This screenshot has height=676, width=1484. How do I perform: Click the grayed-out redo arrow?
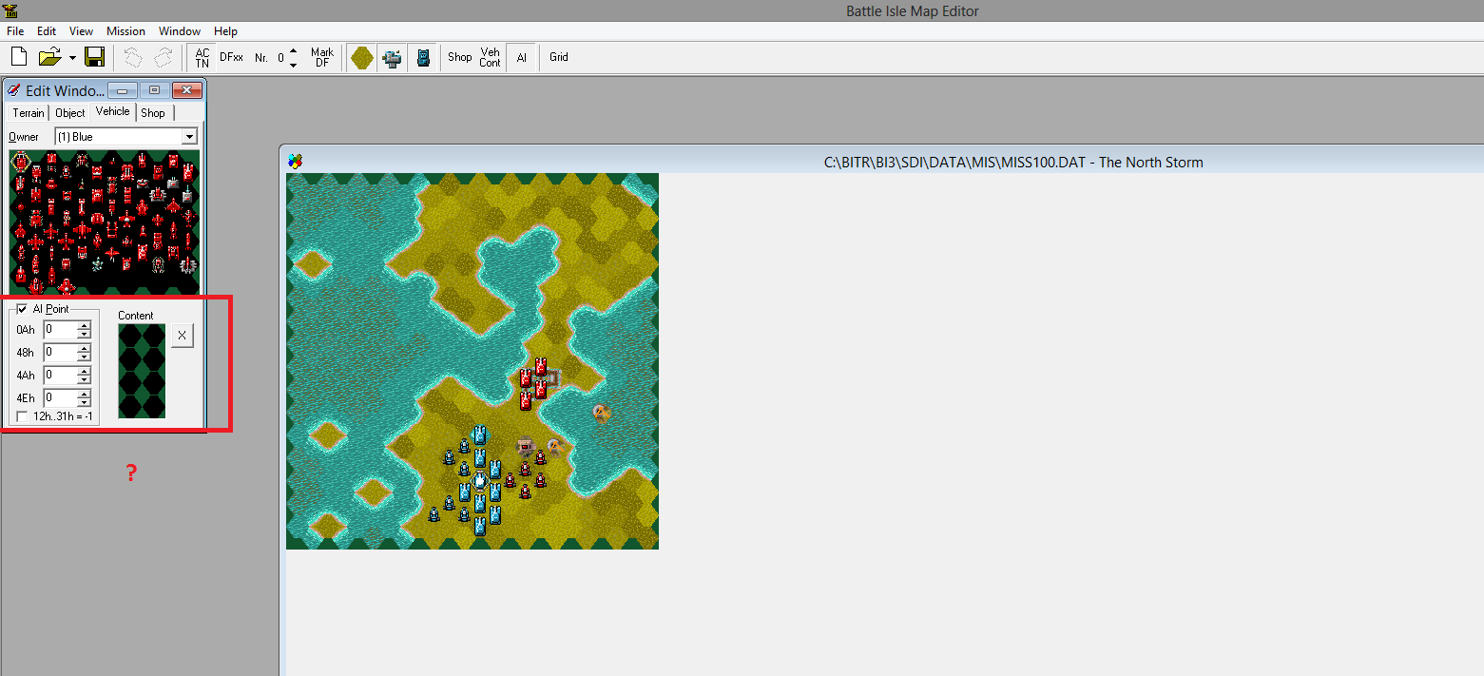[164, 57]
